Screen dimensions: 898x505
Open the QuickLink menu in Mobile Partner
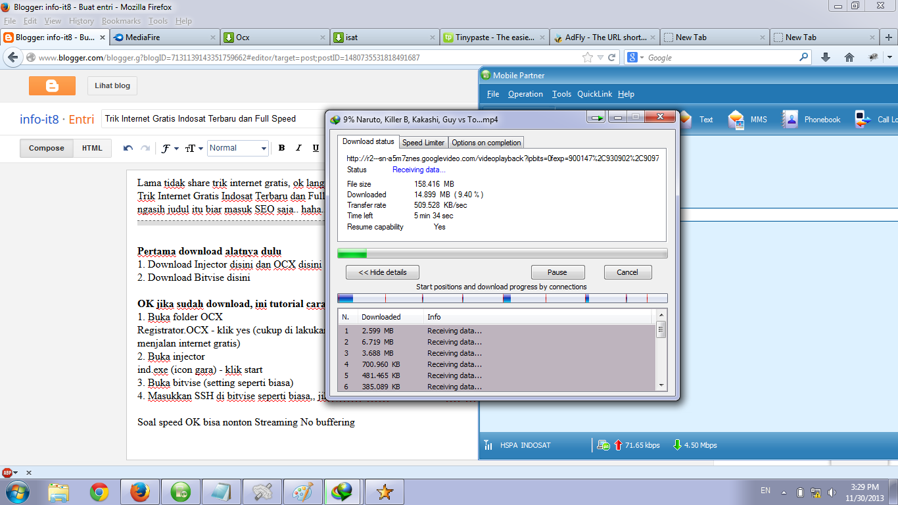(595, 94)
